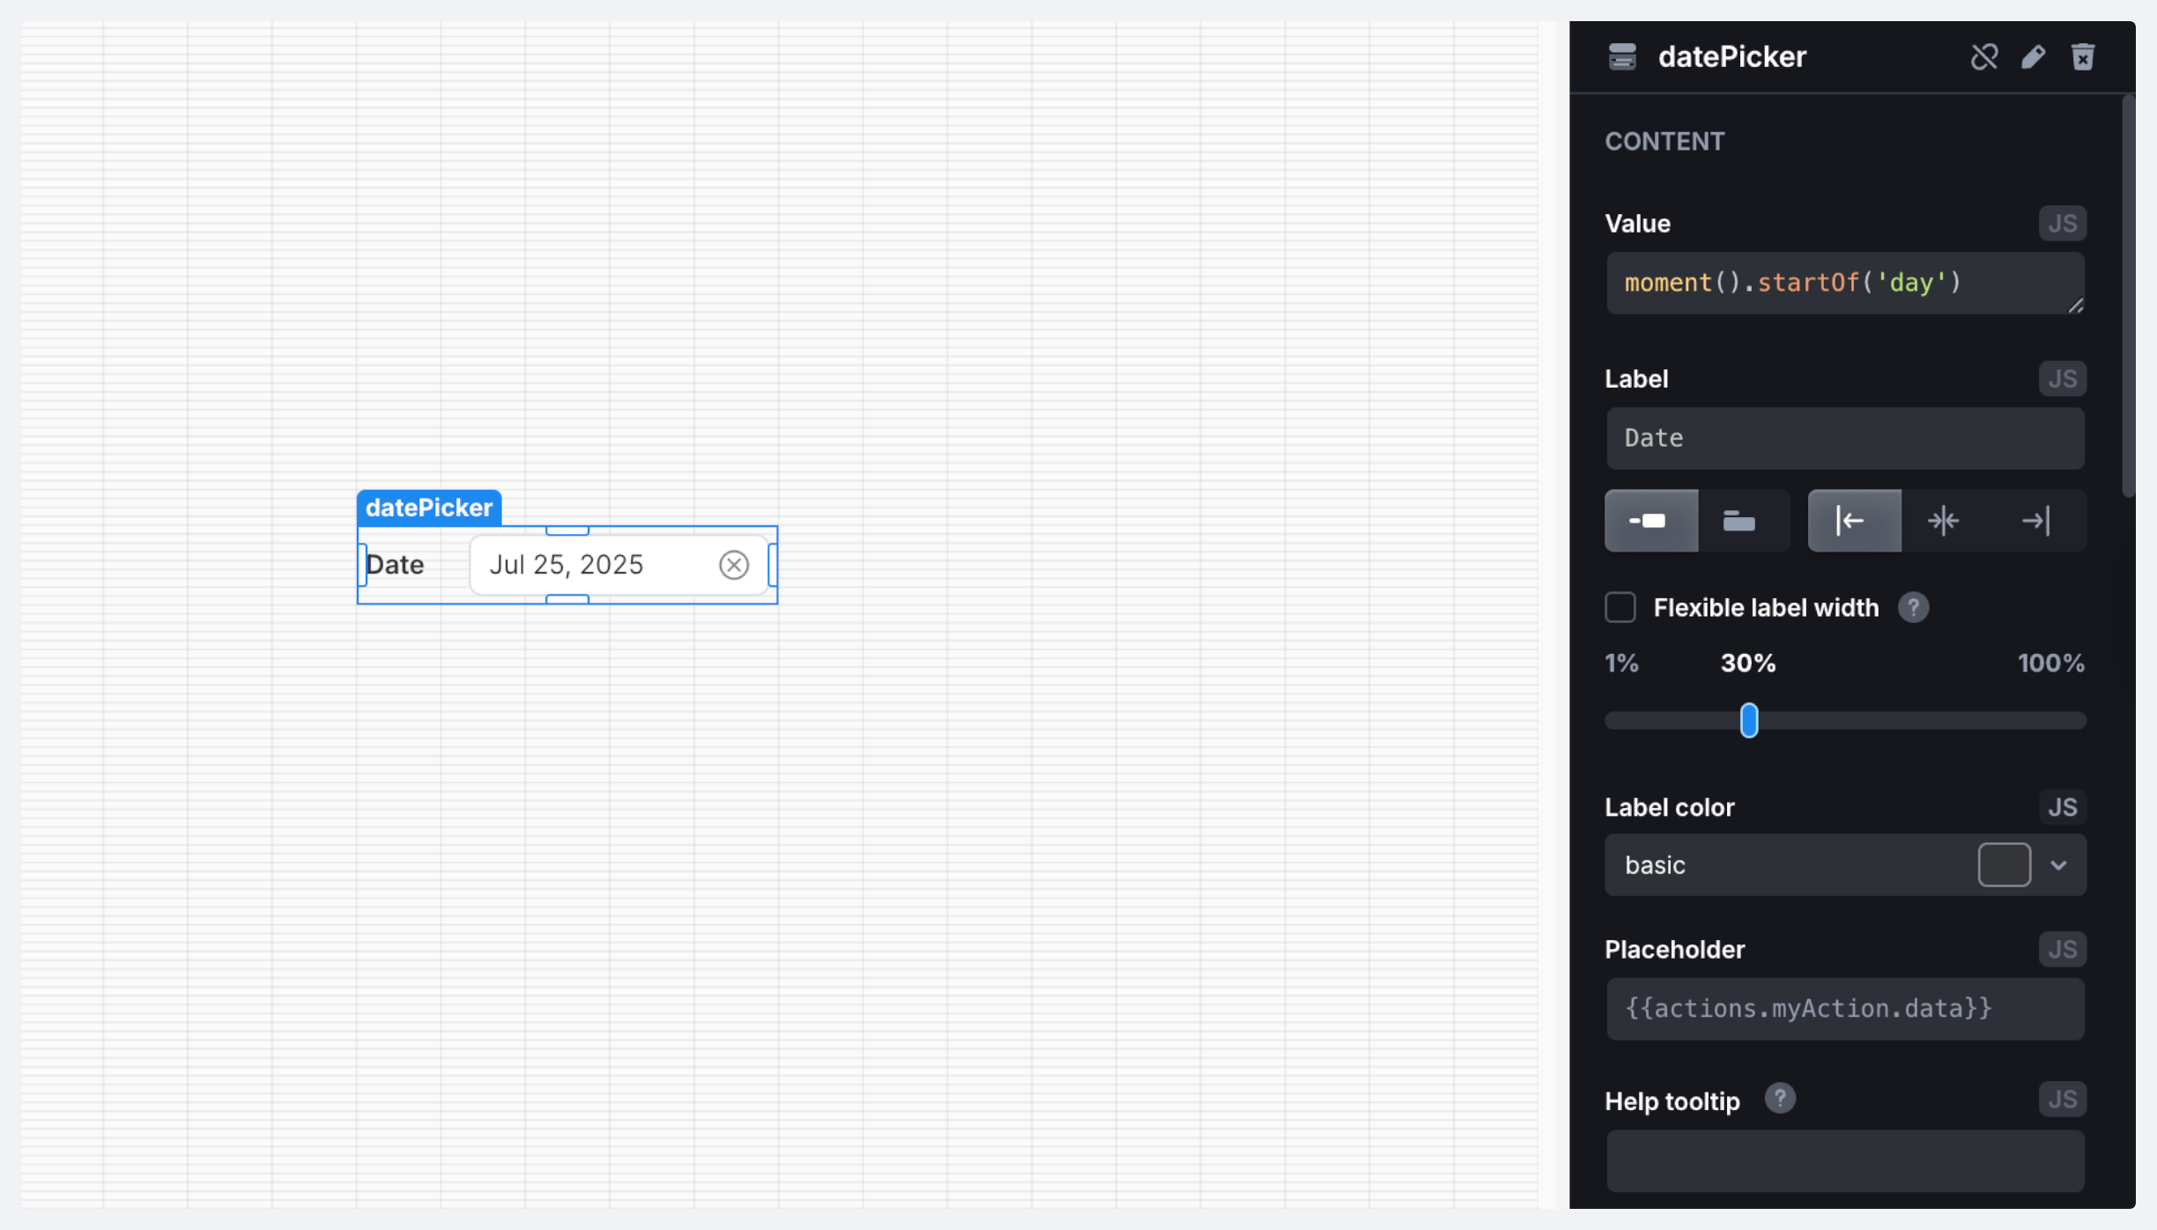Clear date with the X icon
Screen dimensions: 2157x1230
(x=733, y=565)
